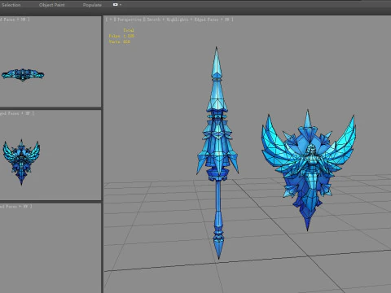Click the yellow Verts statistic text
Image resolution: width=391 pixels, height=293 pixels.
pos(120,42)
